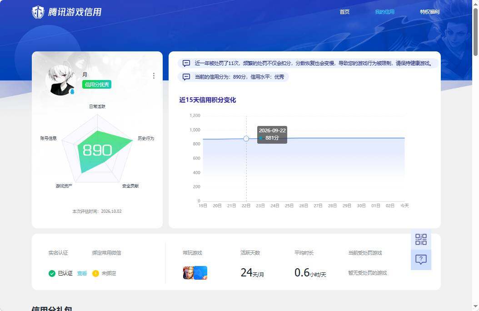Image resolution: width=479 pixels, height=311 pixels.
Task: Click the 19日 label on chart axis
Action: point(203,206)
